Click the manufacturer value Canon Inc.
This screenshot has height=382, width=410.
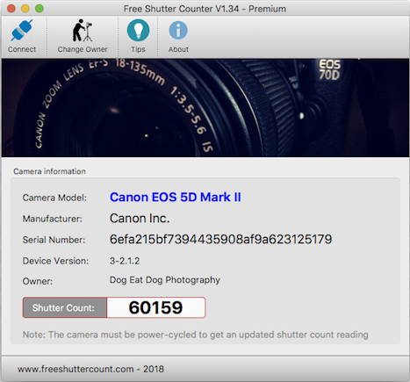140,219
